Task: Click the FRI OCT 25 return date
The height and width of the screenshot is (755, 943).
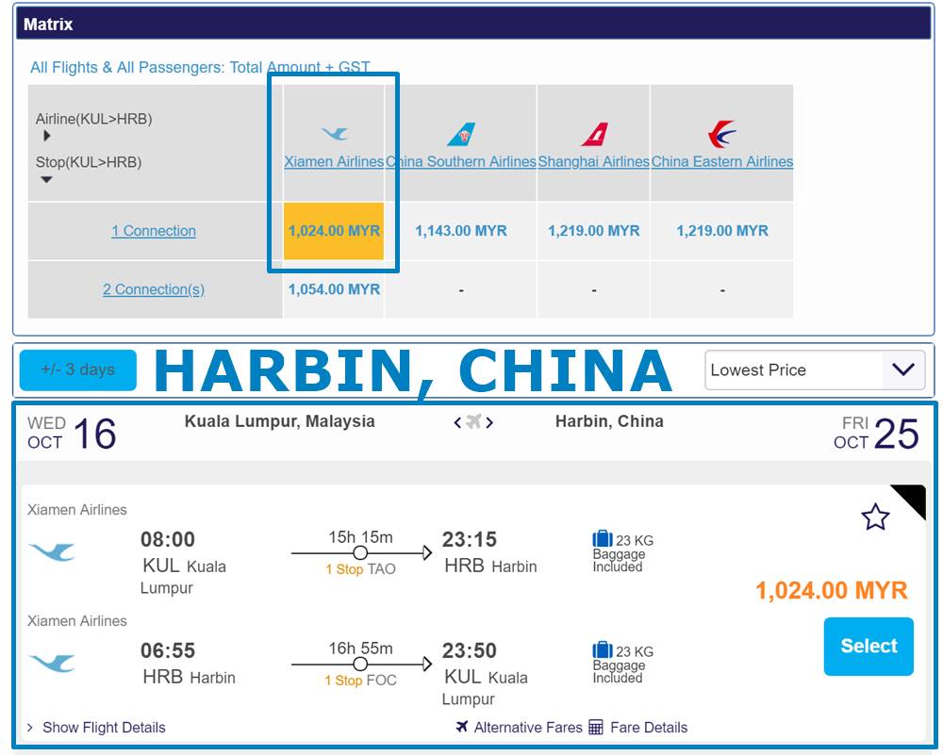Action: pyautogui.click(x=876, y=433)
